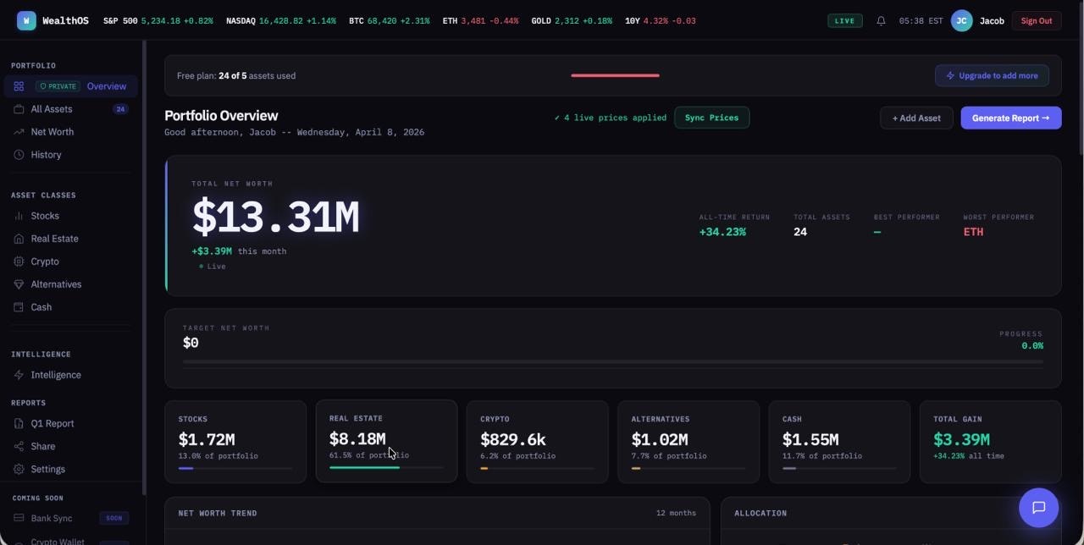Open the Stocks $1.72M card
Screen dimensions: 1084x545
(235, 442)
